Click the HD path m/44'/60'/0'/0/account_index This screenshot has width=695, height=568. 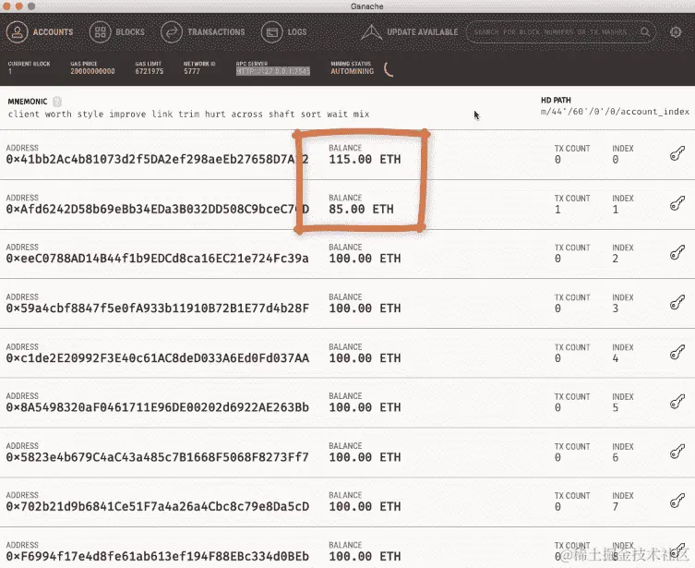[616, 112]
